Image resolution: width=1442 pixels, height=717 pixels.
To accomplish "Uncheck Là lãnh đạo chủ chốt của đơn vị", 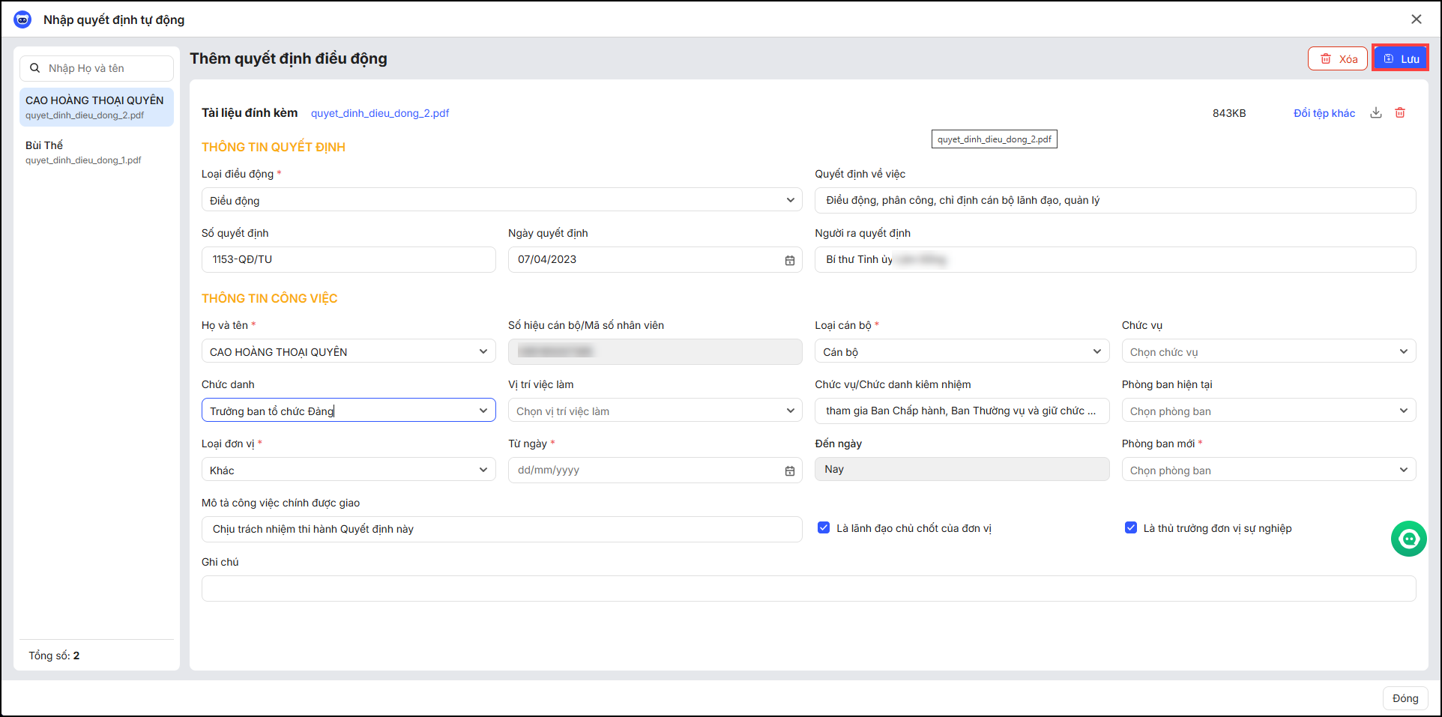I will pos(824,528).
